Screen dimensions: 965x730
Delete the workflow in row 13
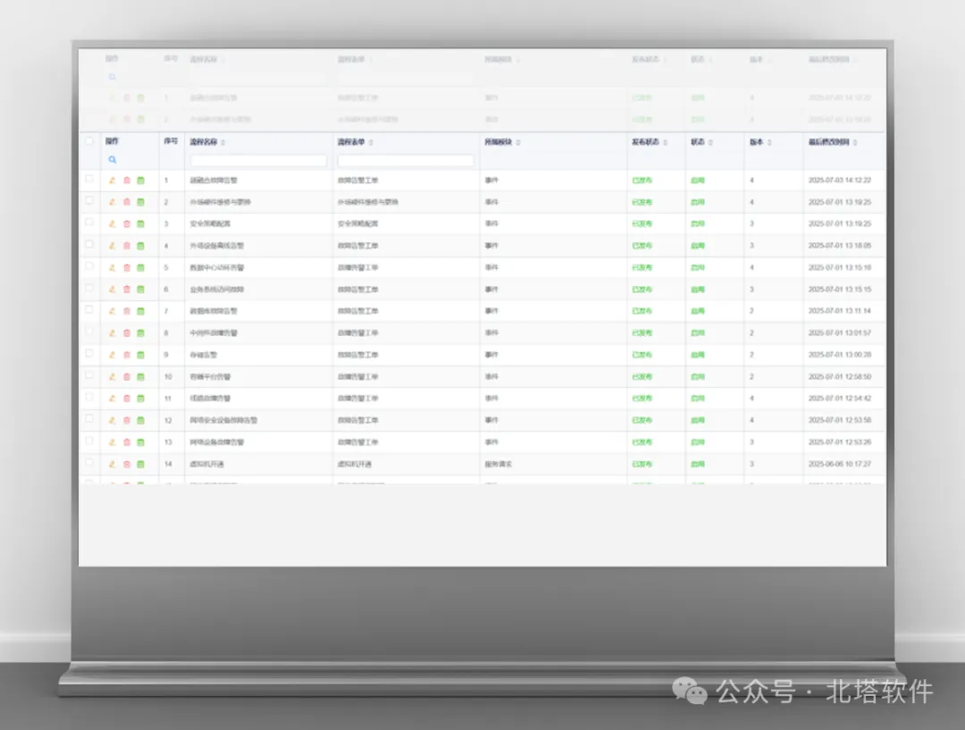point(127,442)
